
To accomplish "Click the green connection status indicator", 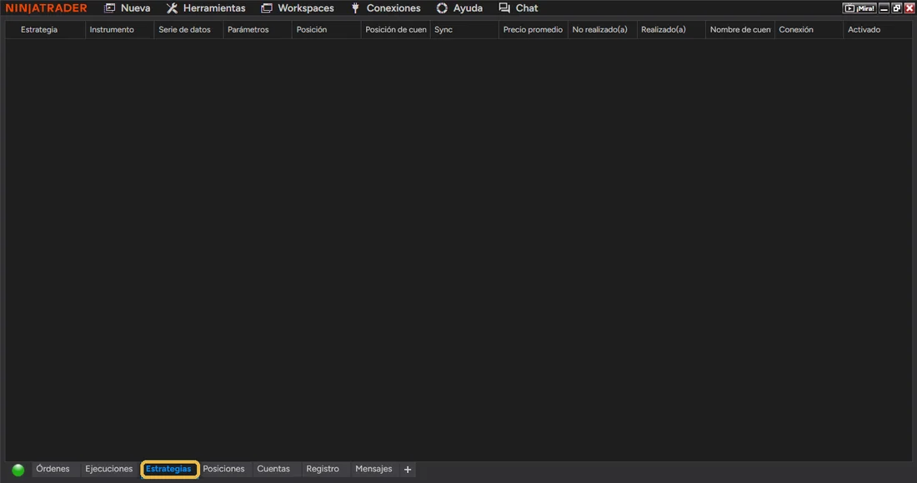I will point(18,470).
